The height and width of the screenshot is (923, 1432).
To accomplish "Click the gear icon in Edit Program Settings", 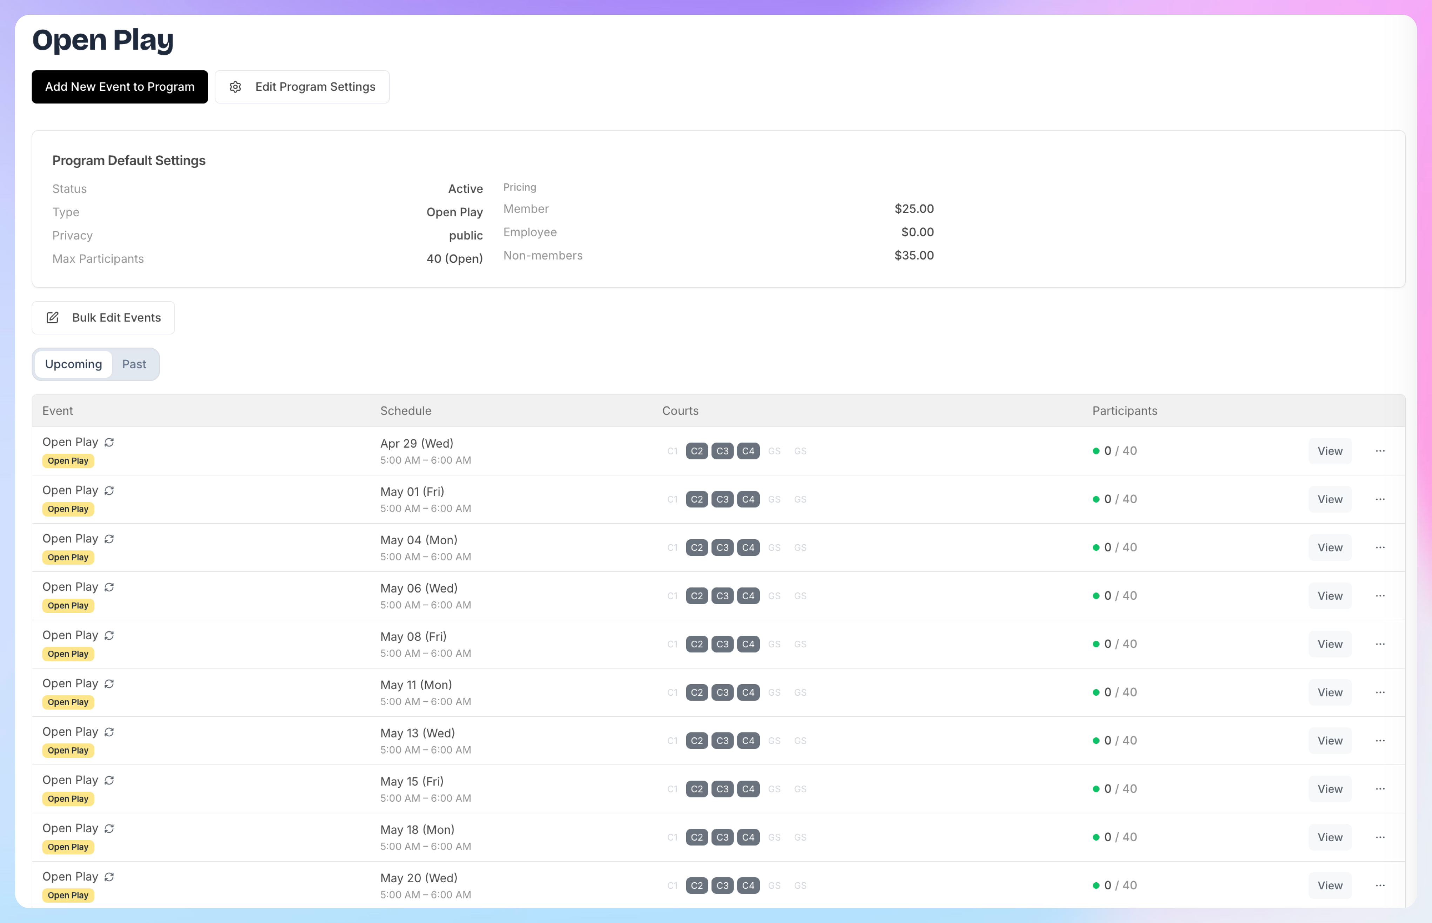I will [236, 87].
